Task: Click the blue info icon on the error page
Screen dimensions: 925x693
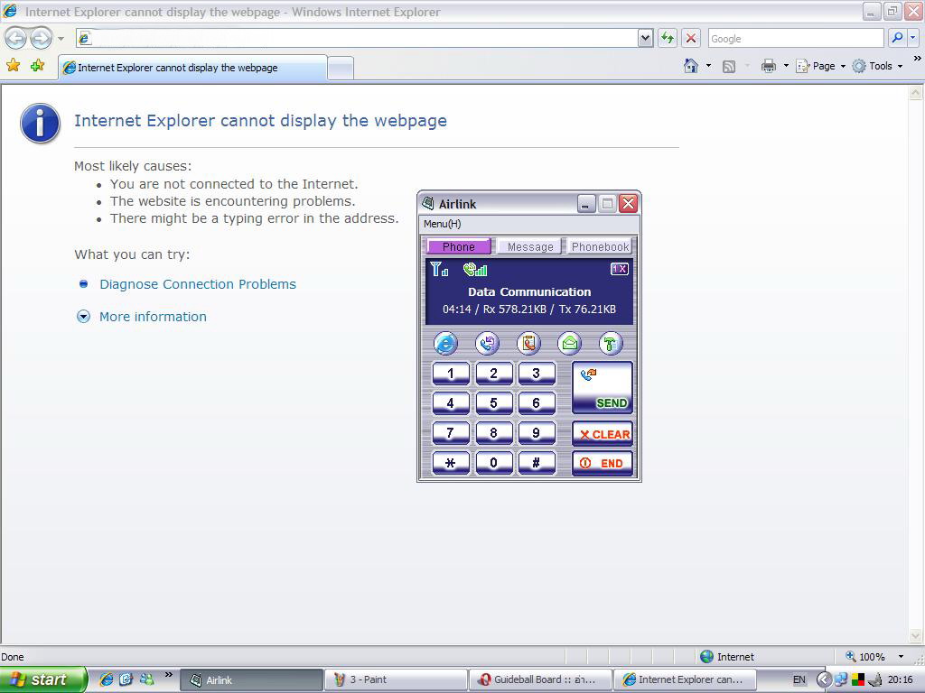Action: [x=40, y=123]
